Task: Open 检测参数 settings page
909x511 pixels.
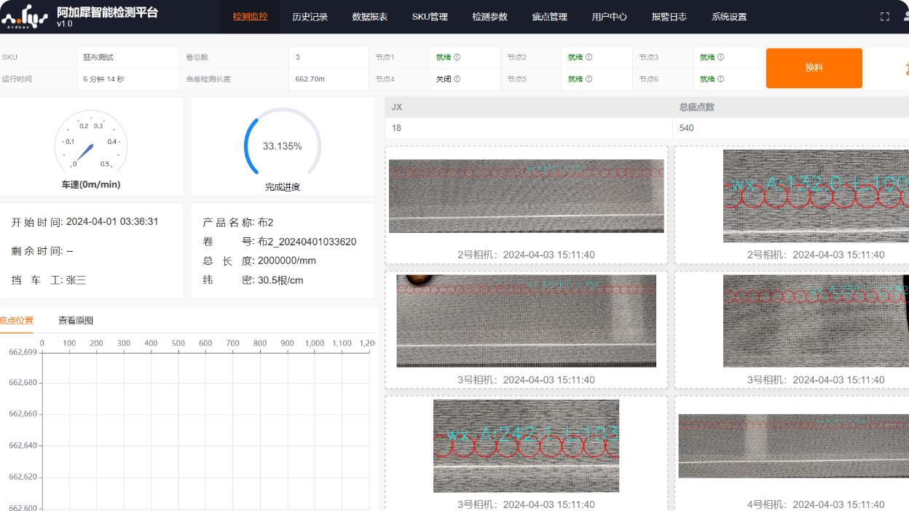Action: (x=489, y=17)
